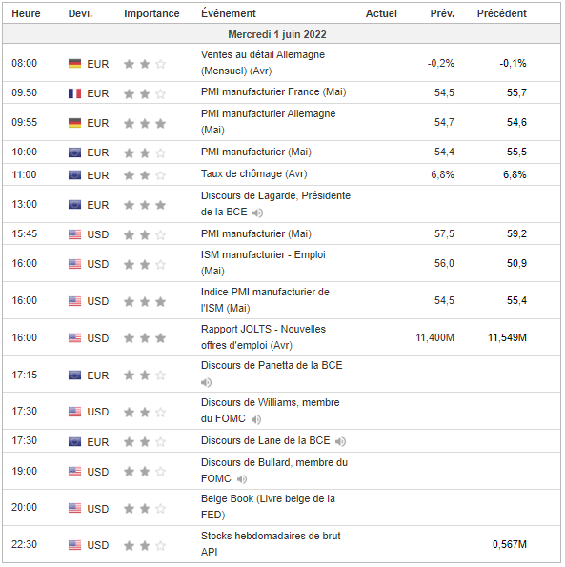Click the Événement column header
The width and height of the screenshot is (565, 567).
click(x=229, y=13)
